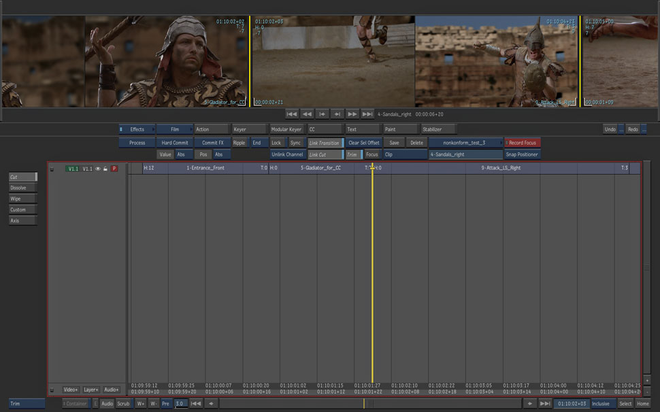The width and height of the screenshot is (660, 412).
Task: Jump to start with the first transport button
Action: 292,114
